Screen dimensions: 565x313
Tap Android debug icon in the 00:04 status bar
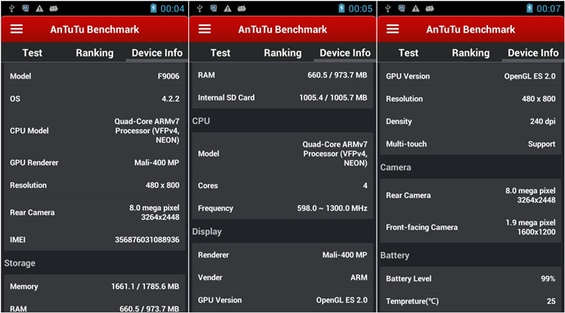coord(54,8)
